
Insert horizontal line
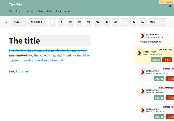click(125, 22)
